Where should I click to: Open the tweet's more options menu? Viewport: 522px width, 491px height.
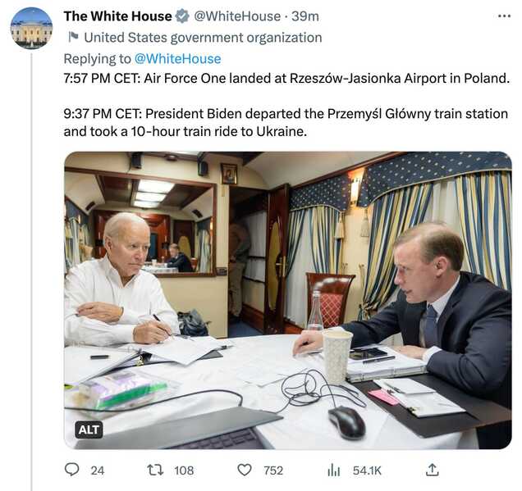tap(504, 16)
